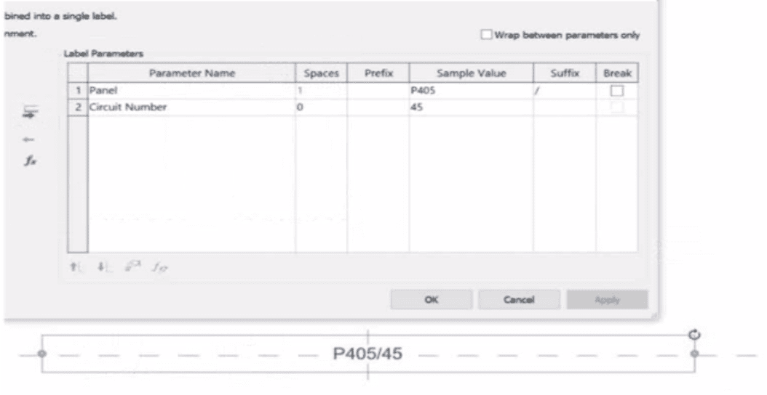This screenshot has height=395, width=767.
Task: Click the Spaces field for Panel row
Action: click(x=320, y=92)
